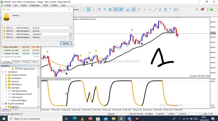Zoom in on the chart

pyautogui.click(x=100, y=9)
